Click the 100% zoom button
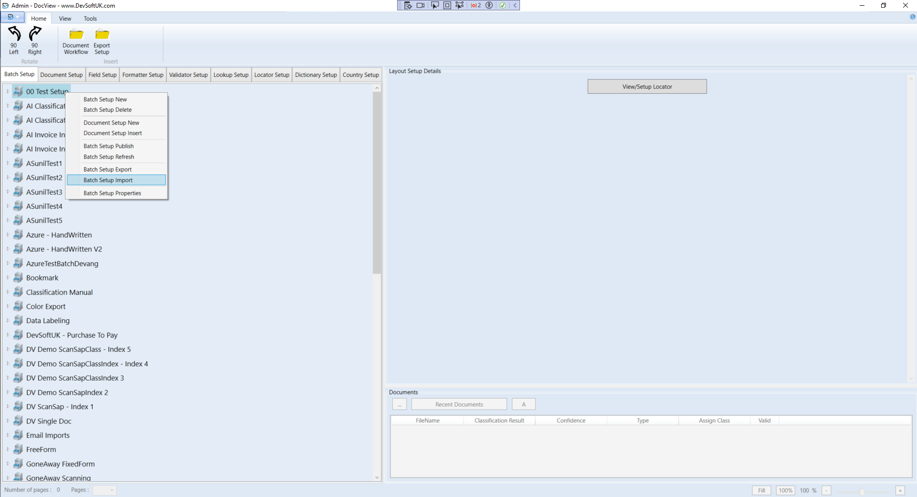This screenshot has height=497, width=917. 785,490
